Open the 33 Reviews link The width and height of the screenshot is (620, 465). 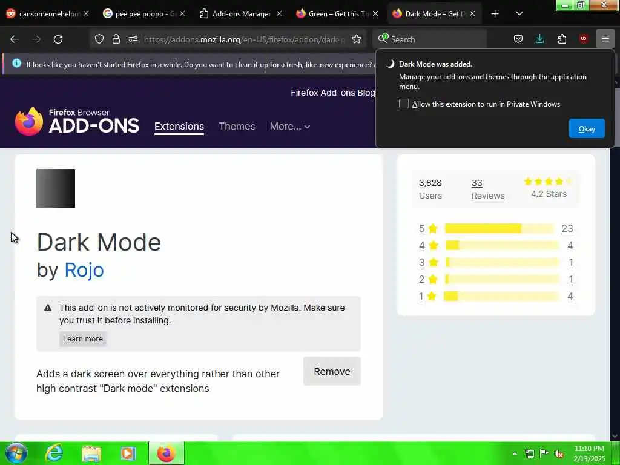tap(488, 189)
